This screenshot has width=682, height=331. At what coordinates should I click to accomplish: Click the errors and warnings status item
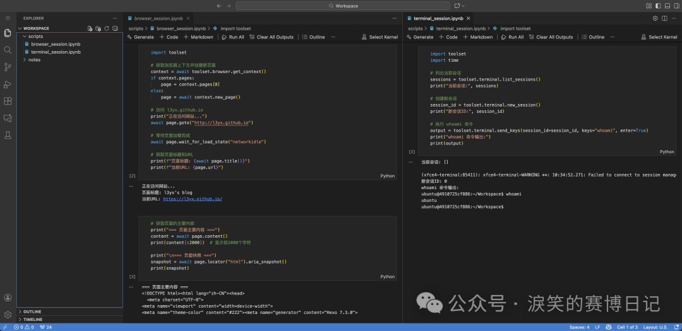[23, 327]
